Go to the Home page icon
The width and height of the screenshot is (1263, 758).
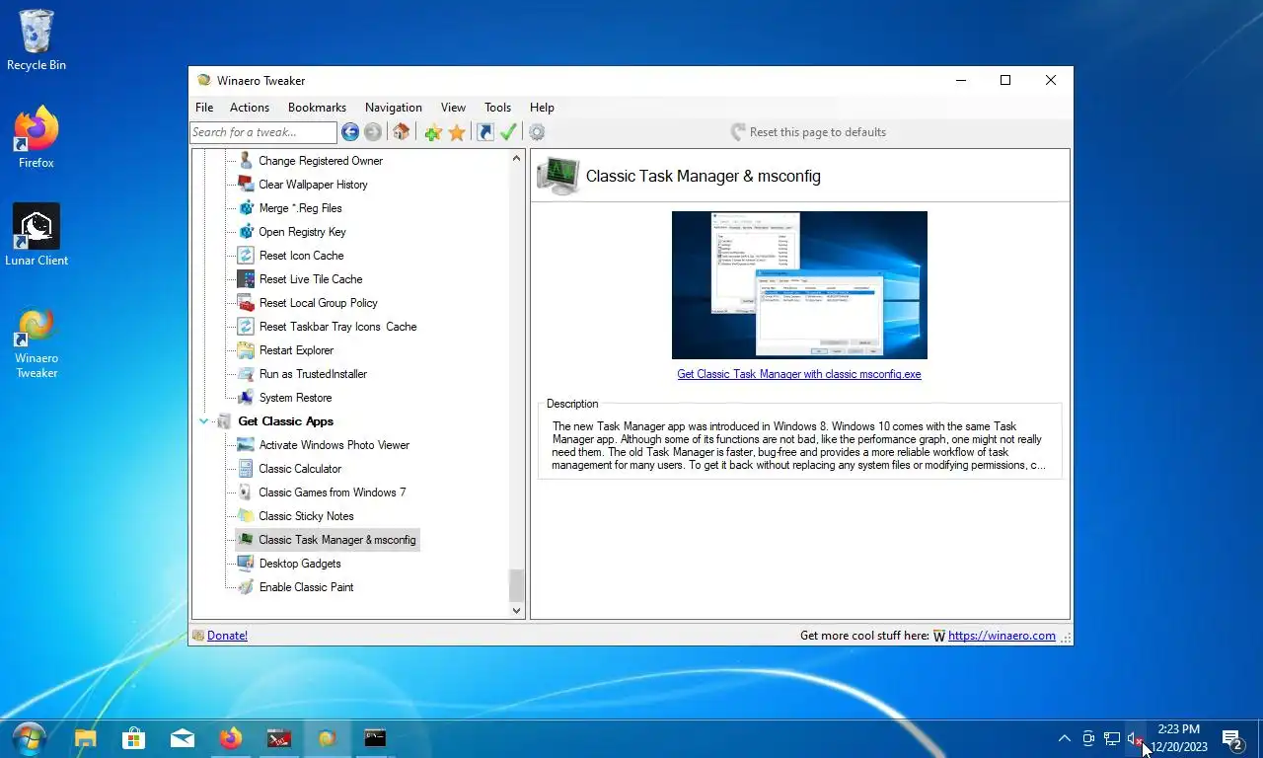pyautogui.click(x=401, y=132)
